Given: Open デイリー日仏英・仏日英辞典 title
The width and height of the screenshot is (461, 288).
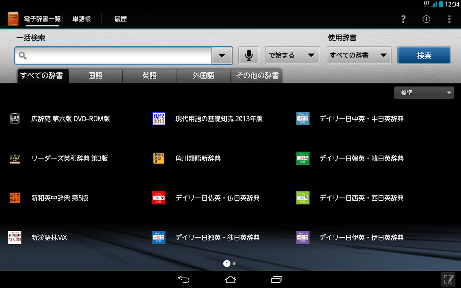Looking at the screenshot, I should pyautogui.click(x=218, y=198).
